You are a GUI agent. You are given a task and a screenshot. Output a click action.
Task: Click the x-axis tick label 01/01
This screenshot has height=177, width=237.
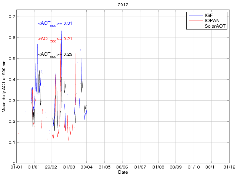(x=16, y=167)
